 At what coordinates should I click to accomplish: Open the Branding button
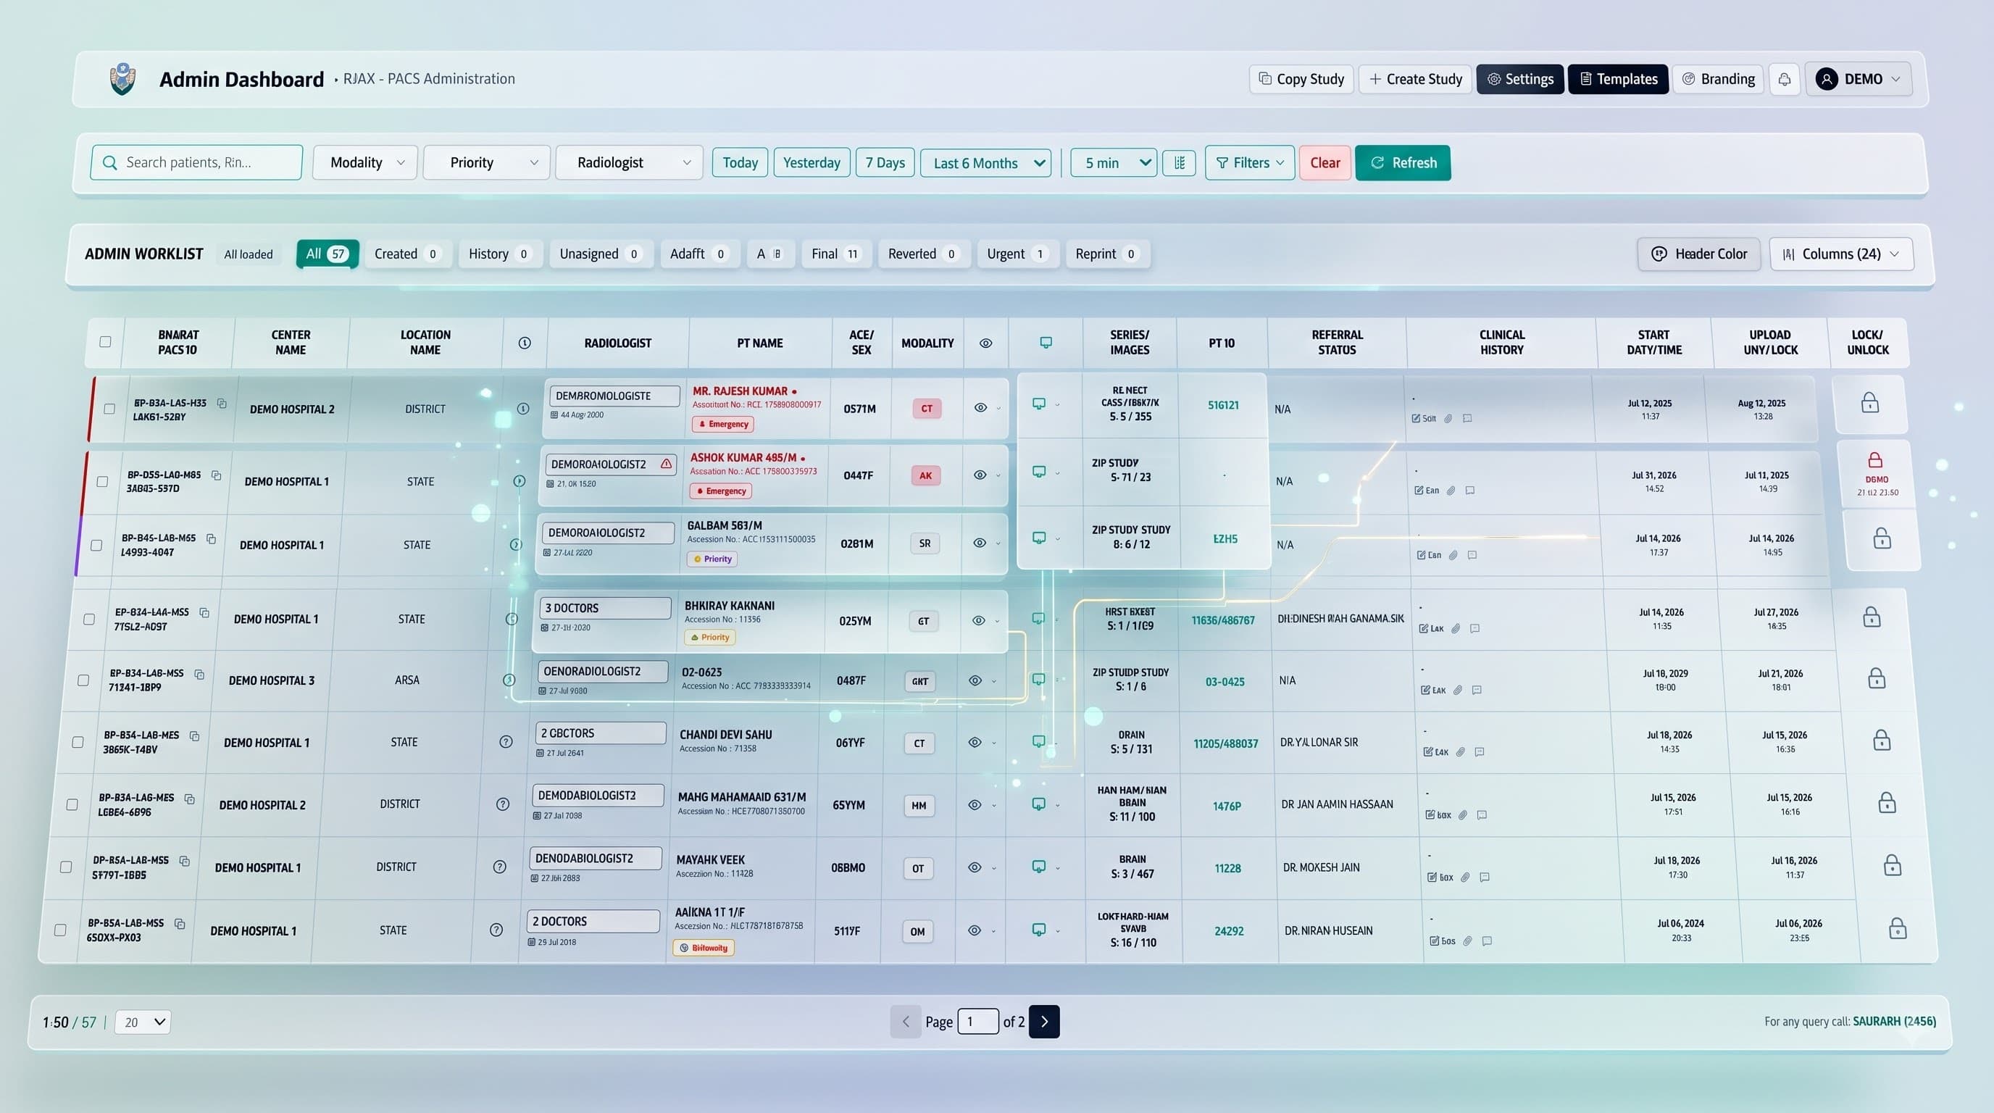(x=1719, y=79)
